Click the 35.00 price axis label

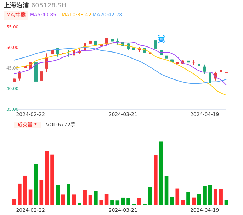tap(12, 109)
